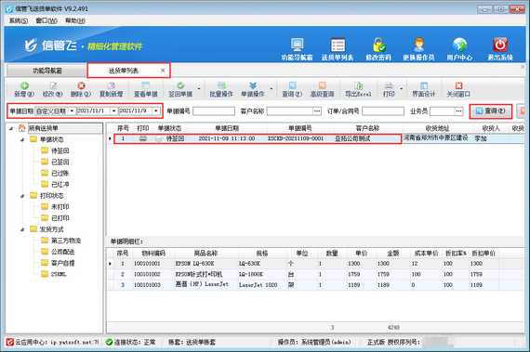
Task: Click the 单据编号 input field
Action: (214, 111)
